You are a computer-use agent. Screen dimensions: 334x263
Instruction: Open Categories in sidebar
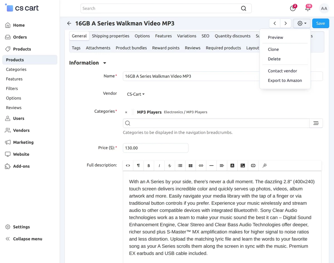coord(16,69)
